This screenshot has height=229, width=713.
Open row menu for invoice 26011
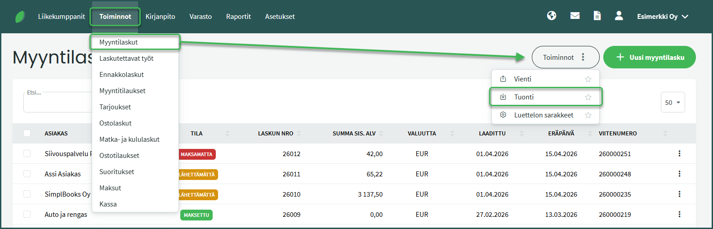(679, 174)
